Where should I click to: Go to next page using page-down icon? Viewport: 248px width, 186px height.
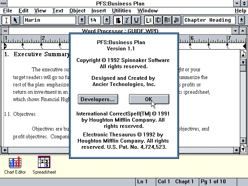243,149
